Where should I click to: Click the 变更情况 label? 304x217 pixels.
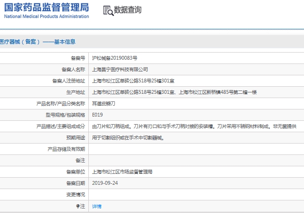(x=76, y=195)
